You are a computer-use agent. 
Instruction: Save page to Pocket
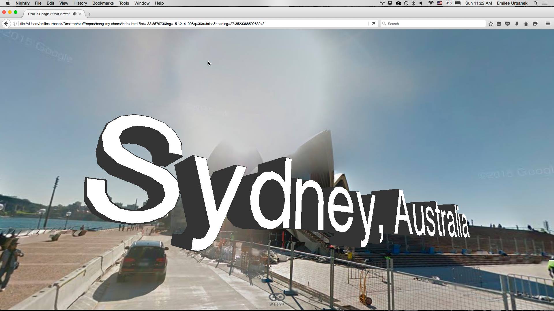pyautogui.click(x=508, y=24)
